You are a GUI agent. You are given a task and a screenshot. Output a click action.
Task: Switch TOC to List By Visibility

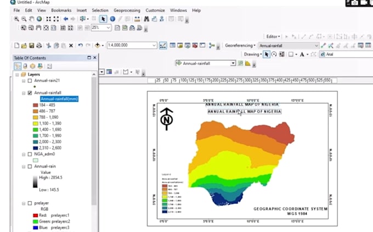[x=32, y=66]
